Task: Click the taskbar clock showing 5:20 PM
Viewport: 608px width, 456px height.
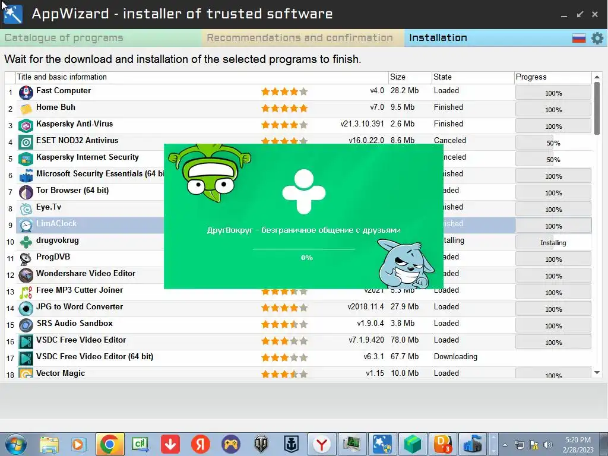Action: tap(578, 444)
